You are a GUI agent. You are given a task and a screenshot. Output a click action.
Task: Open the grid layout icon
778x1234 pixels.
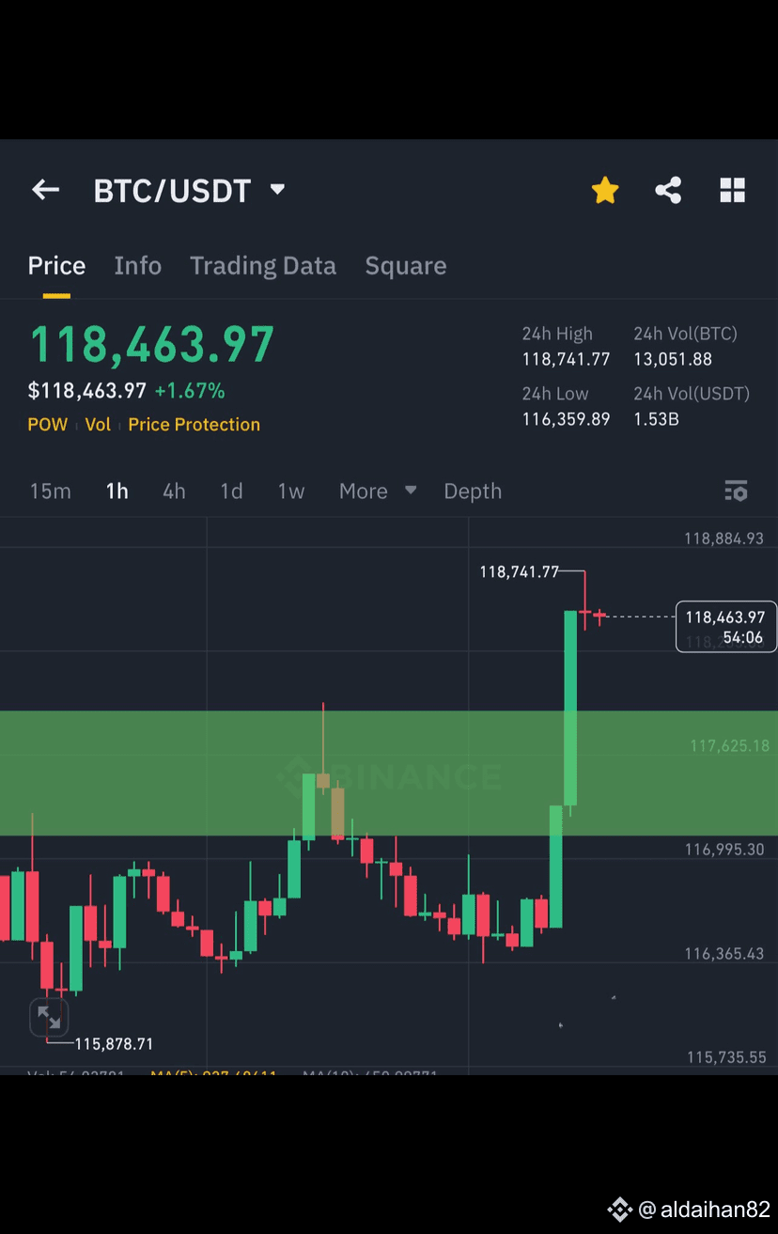[x=732, y=191]
